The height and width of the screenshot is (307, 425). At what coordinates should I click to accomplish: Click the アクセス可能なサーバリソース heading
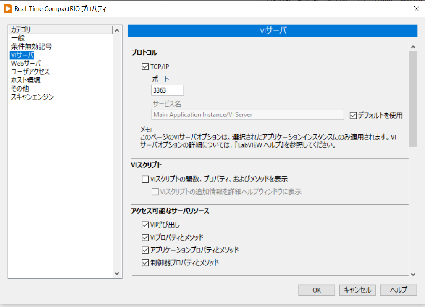pos(170,211)
